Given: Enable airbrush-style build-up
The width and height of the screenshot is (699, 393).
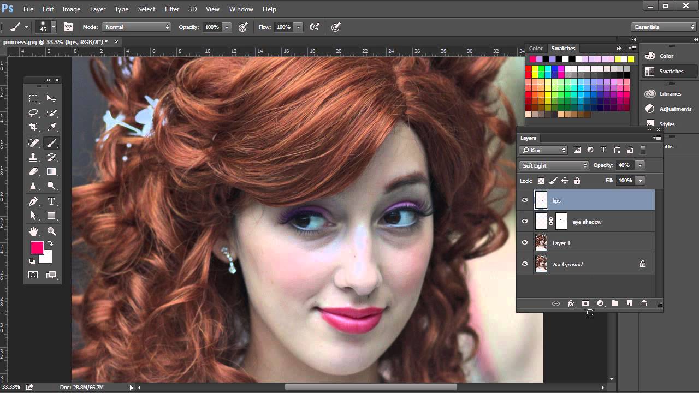Looking at the screenshot, I should point(315,27).
